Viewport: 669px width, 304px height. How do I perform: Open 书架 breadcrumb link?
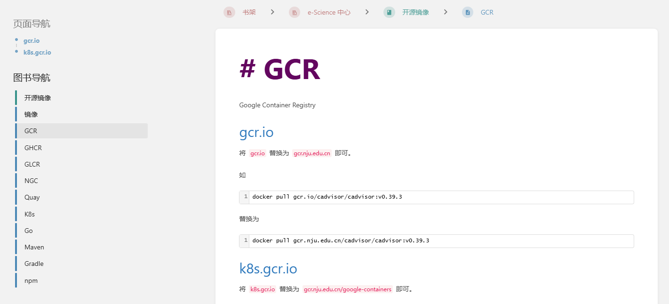[x=249, y=12]
